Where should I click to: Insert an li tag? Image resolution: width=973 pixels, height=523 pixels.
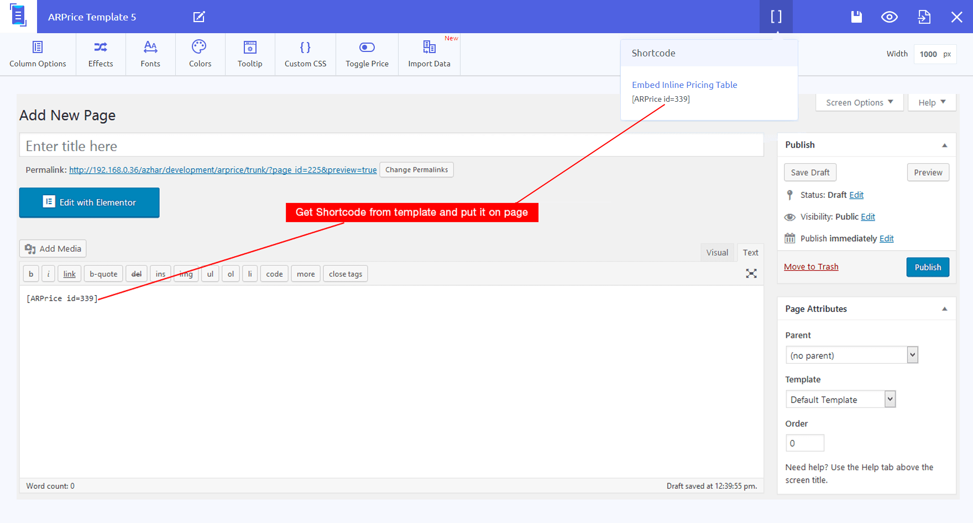(250, 274)
